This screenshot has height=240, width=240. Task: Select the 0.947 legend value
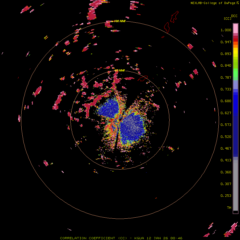226,42
